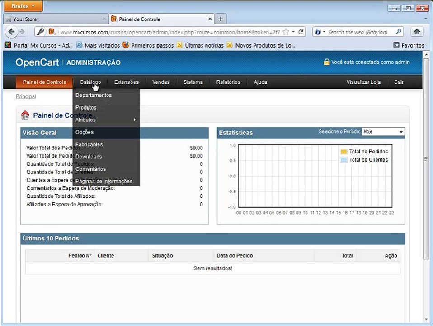Viewport: 433px width, 326px height.
Task: Bookmark page using the star icon
Action: pyautogui.click(x=286, y=32)
